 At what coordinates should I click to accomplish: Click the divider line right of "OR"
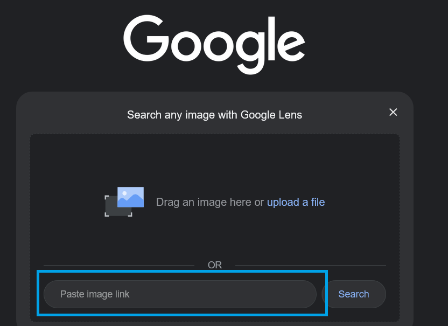coord(311,265)
